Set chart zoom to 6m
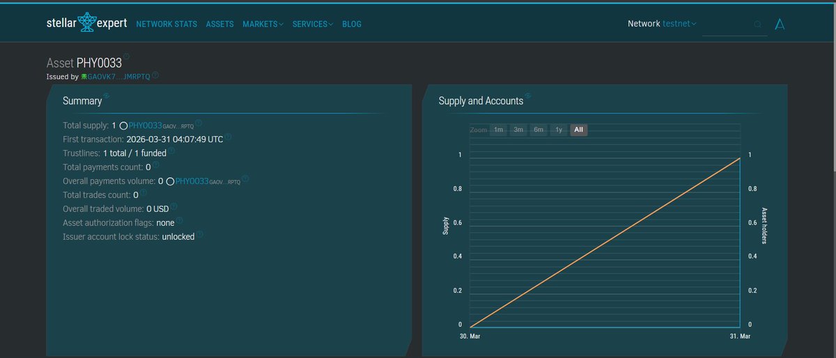 tap(539, 130)
